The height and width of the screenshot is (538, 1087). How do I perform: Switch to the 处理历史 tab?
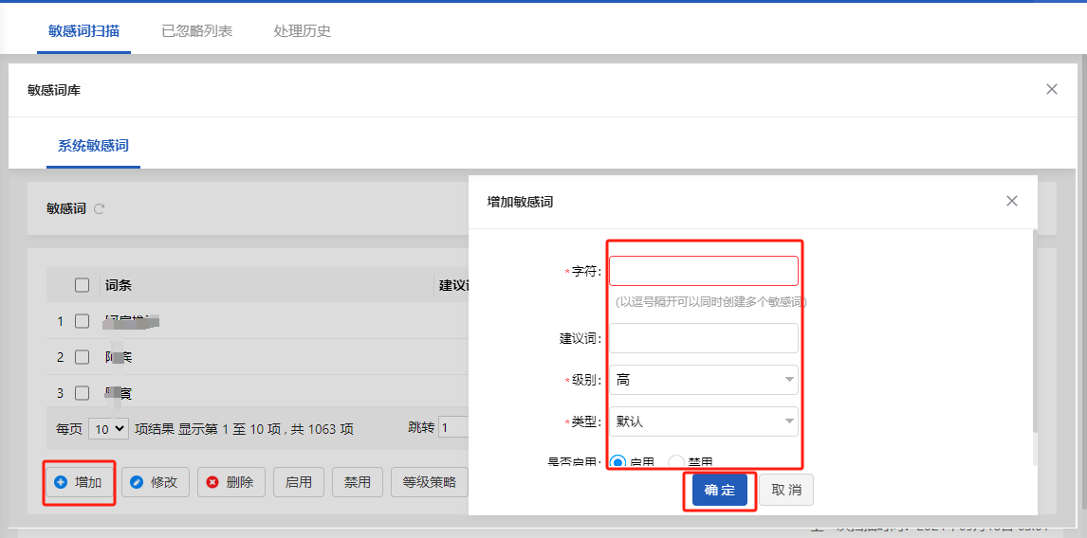302,30
